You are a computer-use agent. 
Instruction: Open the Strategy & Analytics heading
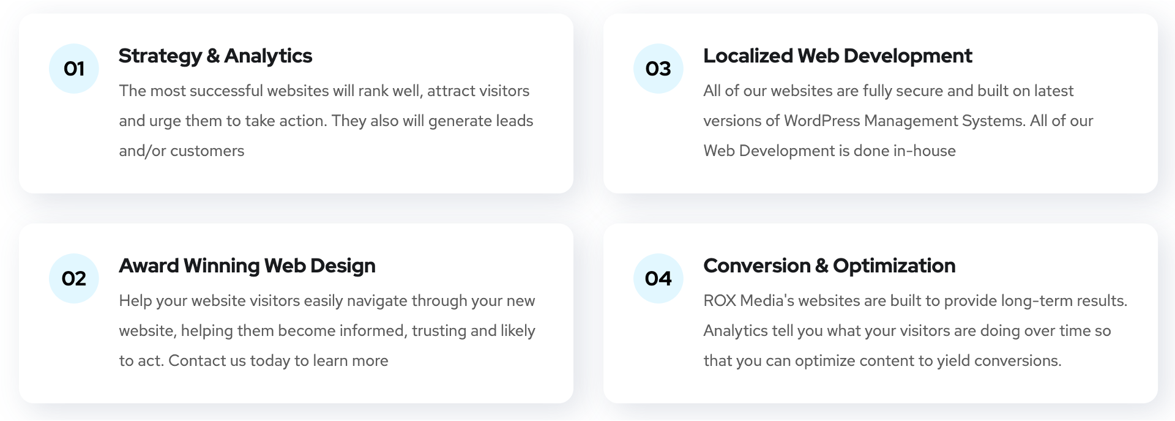(215, 56)
